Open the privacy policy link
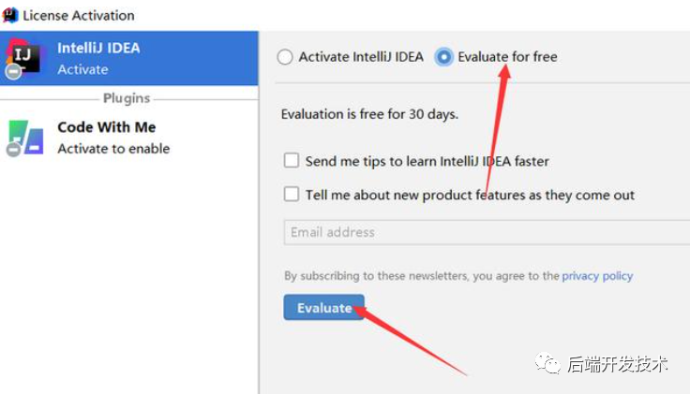This screenshot has width=690, height=394. (x=597, y=276)
